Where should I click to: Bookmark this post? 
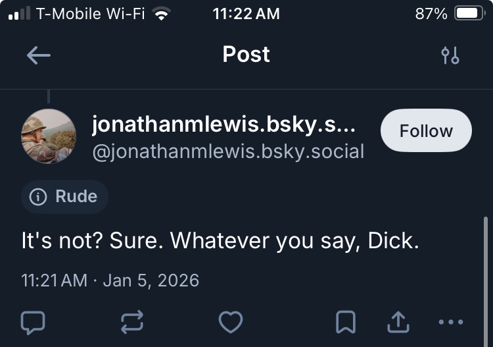(x=346, y=321)
